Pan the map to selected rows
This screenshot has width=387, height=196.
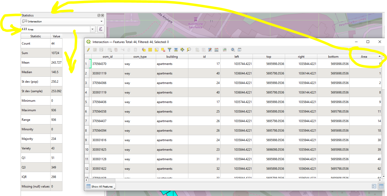tap(182, 50)
